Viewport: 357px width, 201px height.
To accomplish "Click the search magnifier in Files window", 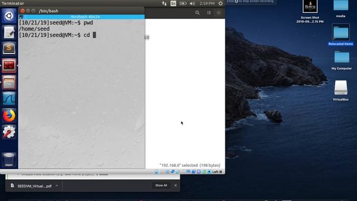I will (x=197, y=13).
